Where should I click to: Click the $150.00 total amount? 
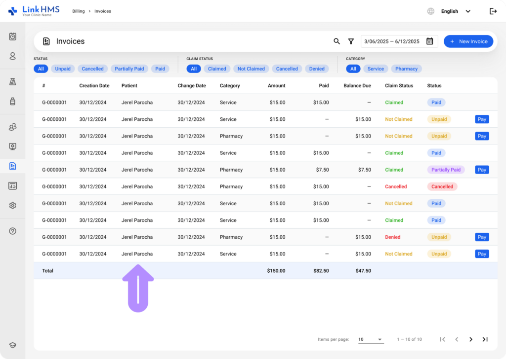point(276,271)
